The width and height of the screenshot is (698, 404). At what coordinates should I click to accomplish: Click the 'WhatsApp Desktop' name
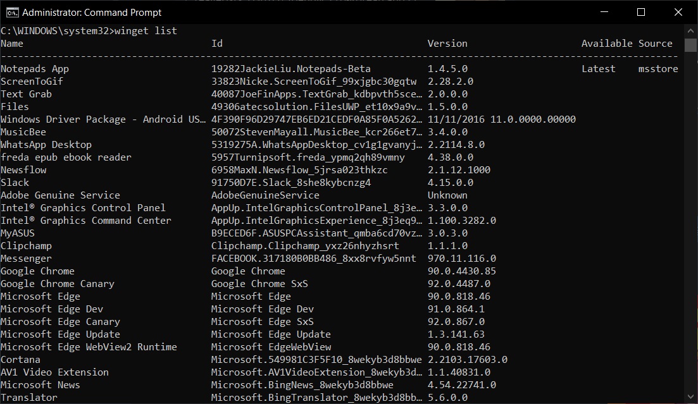click(x=46, y=145)
